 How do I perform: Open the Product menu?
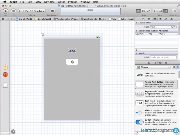tap(73, 2)
